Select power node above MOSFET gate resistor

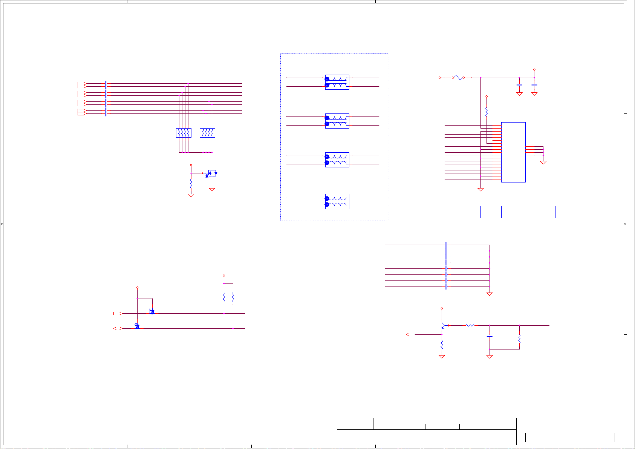191,165
